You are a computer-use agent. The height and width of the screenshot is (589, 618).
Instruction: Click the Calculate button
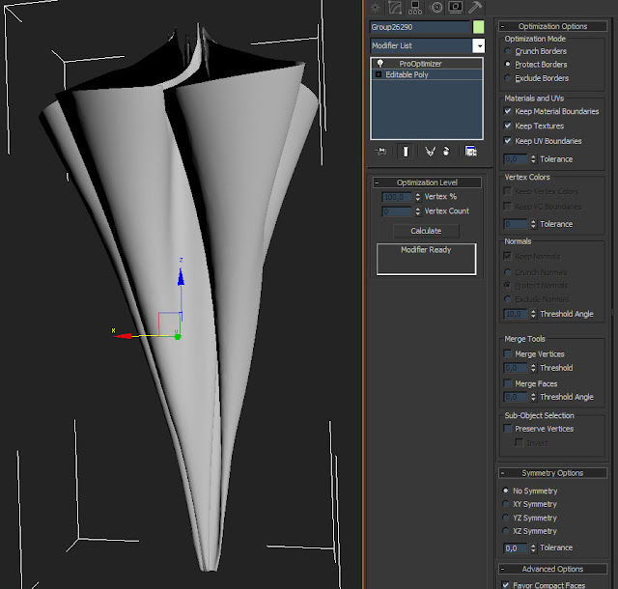[x=426, y=231]
